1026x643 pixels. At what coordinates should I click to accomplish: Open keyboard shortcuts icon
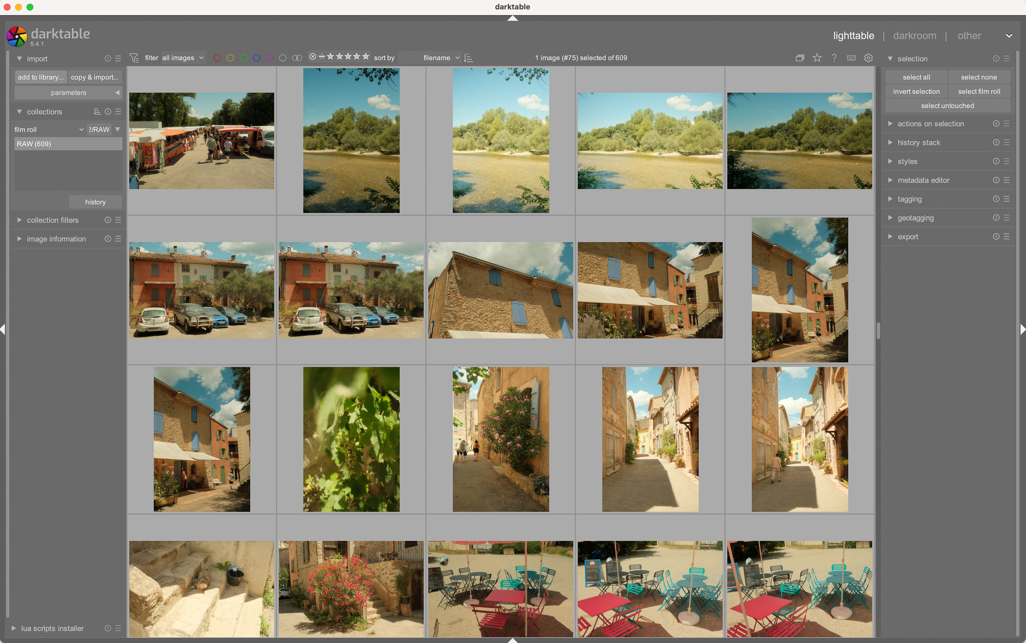[x=851, y=58]
